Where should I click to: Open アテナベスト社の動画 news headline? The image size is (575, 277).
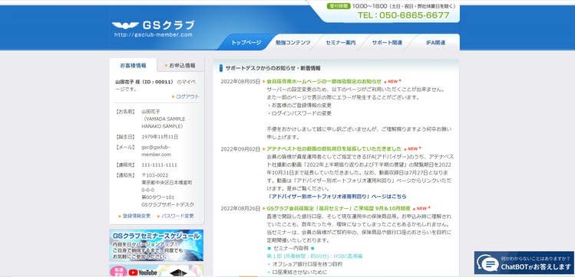coord(334,148)
